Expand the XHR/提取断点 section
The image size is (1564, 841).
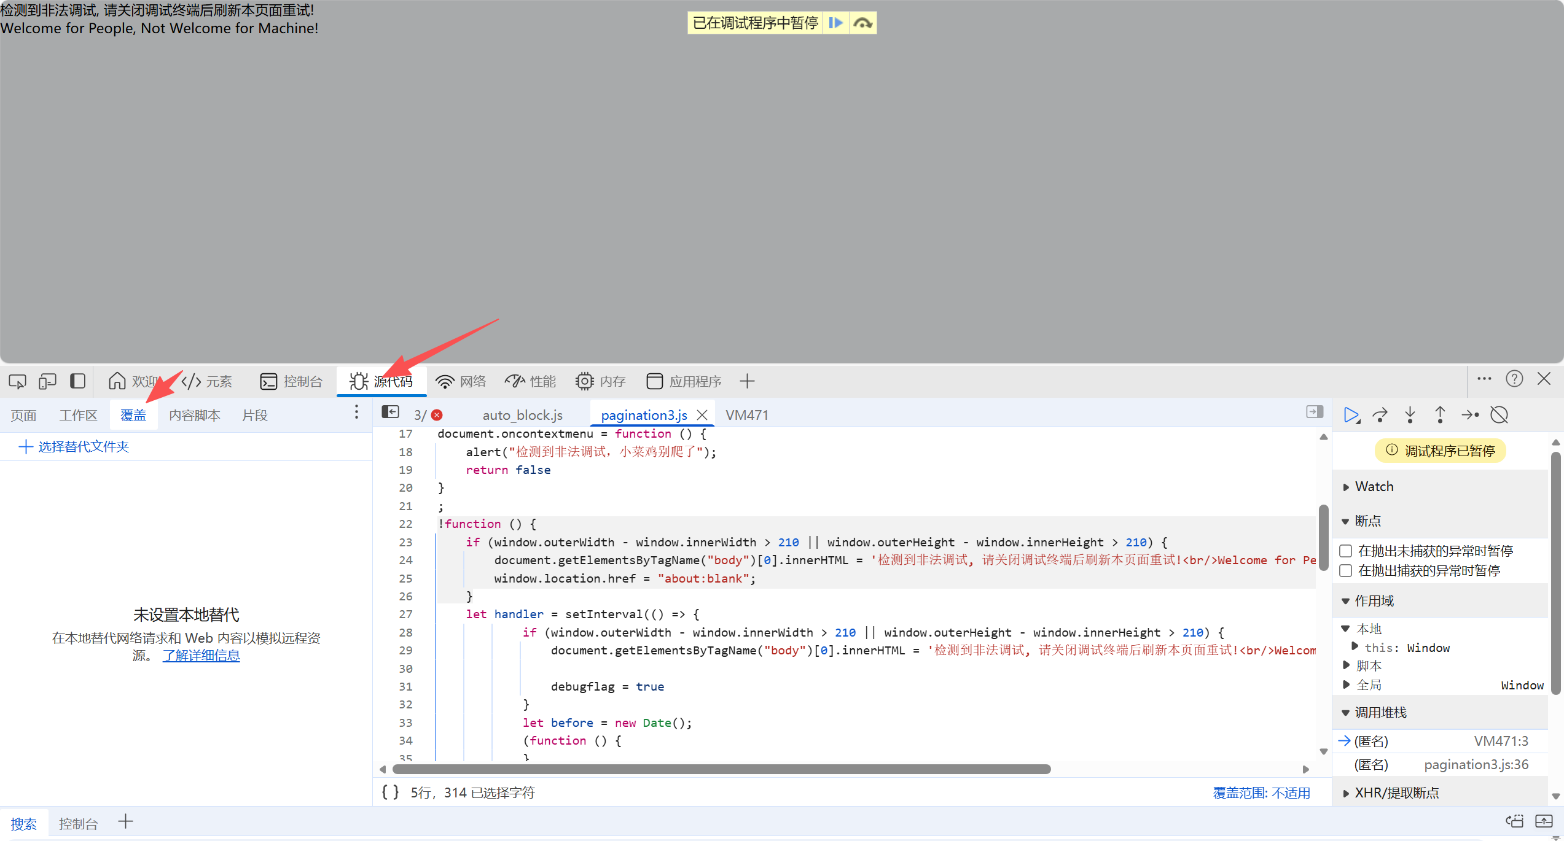[1396, 793]
